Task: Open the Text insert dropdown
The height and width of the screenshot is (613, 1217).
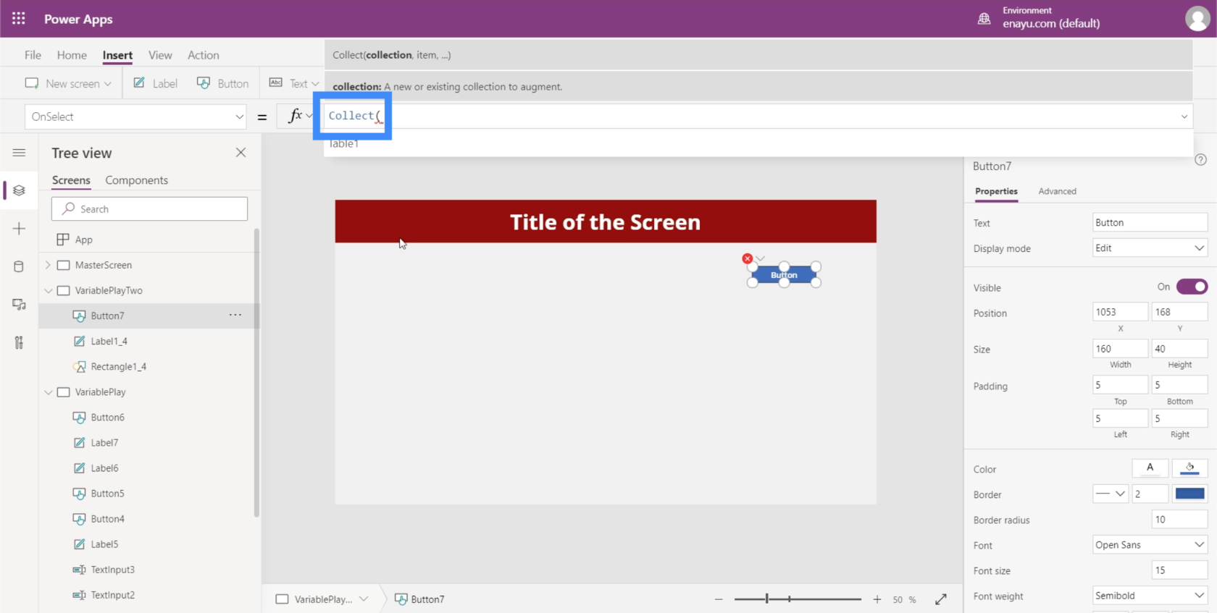Action: (x=294, y=83)
